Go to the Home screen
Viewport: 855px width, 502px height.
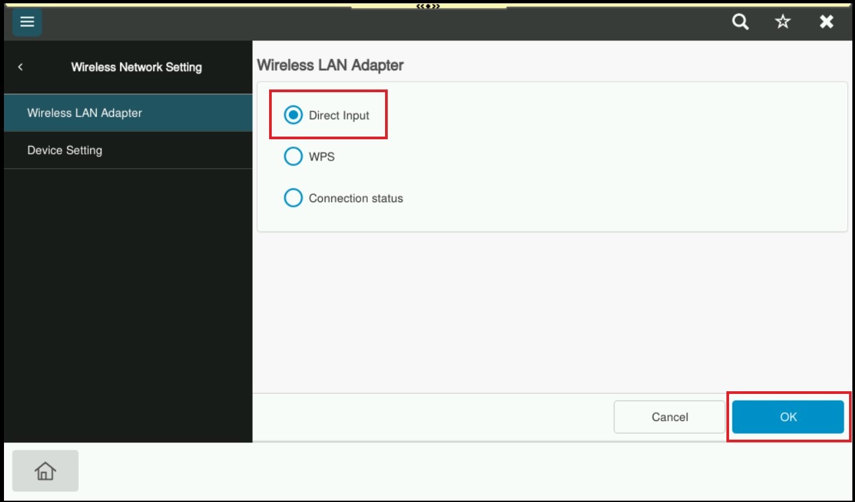[45, 471]
